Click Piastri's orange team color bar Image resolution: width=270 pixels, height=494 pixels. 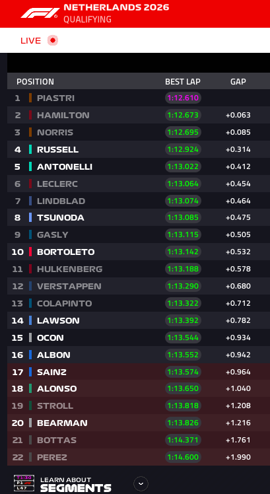(x=30, y=98)
